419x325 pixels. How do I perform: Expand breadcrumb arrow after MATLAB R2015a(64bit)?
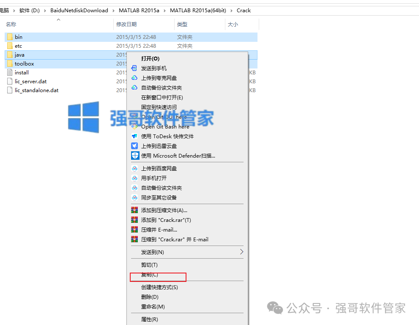(231, 11)
